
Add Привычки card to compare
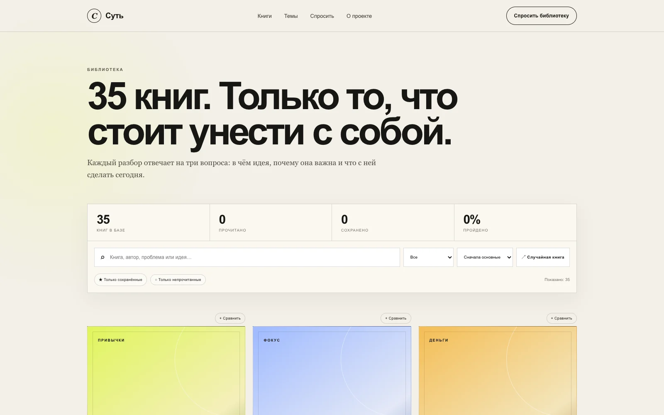(x=230, y=318)
